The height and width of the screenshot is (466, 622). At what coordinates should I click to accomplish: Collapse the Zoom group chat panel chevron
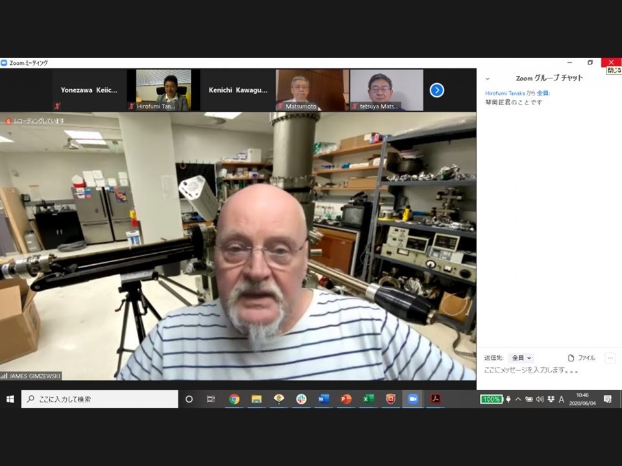[x=488, y=79]
